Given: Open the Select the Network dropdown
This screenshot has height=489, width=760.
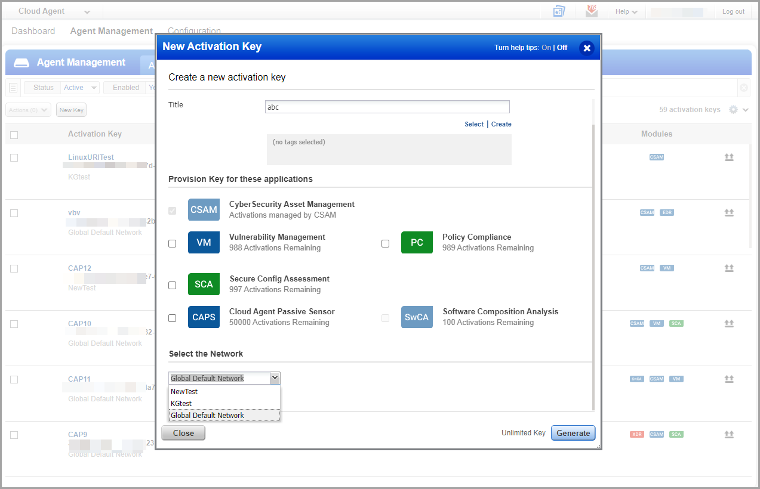Looking at the screenshot, I should [x=275, y=377].
